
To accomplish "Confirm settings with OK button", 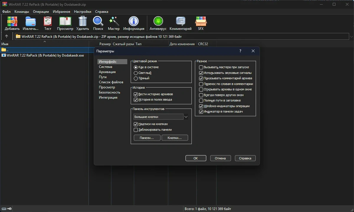I will click(196, 158).
